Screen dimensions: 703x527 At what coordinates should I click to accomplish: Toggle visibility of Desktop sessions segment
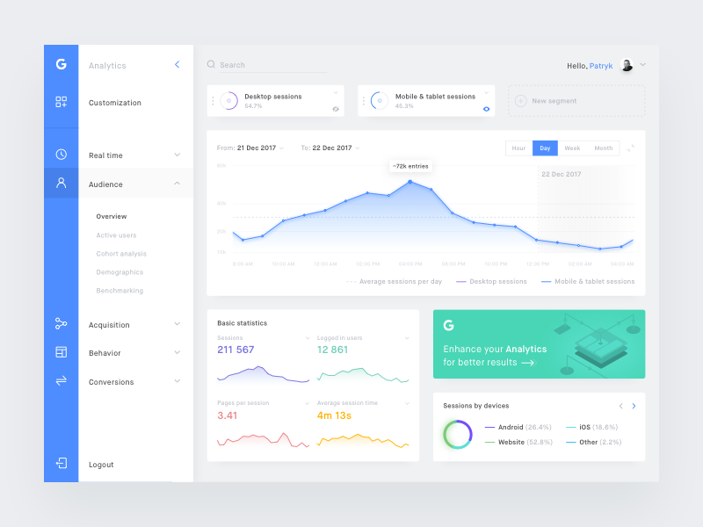pos(336,109)
